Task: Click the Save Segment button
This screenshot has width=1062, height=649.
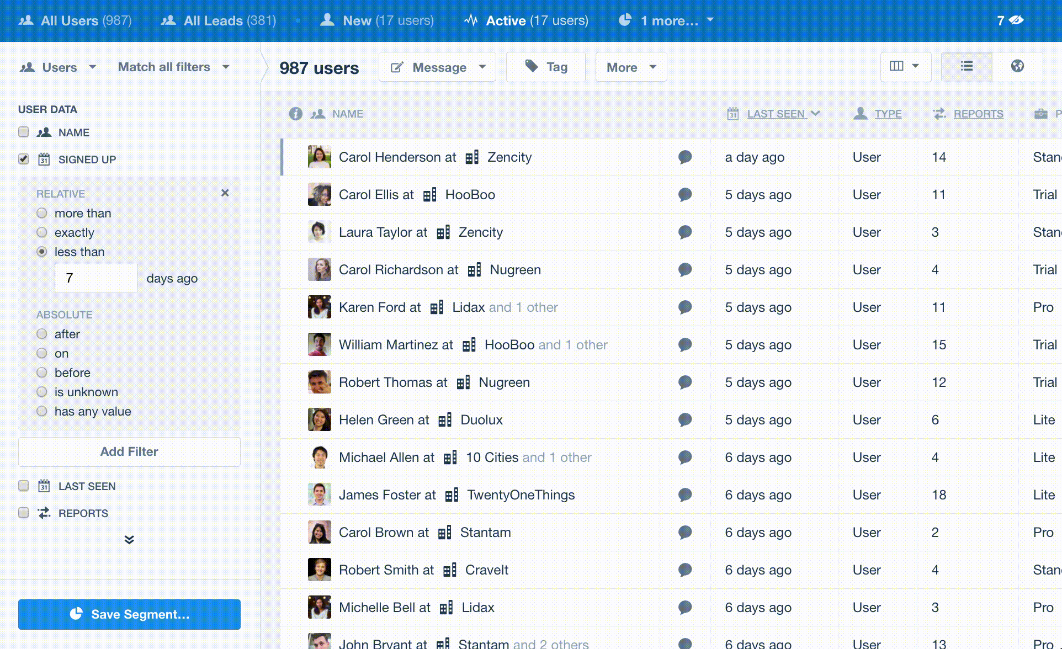Action: (129, 614)
